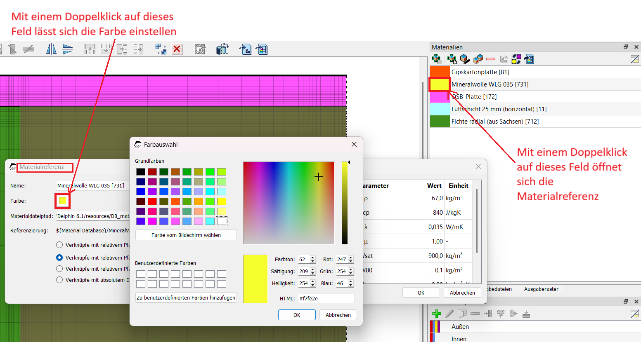Click the red minus remove material icon
641x342 pixels.
[491, 59]
